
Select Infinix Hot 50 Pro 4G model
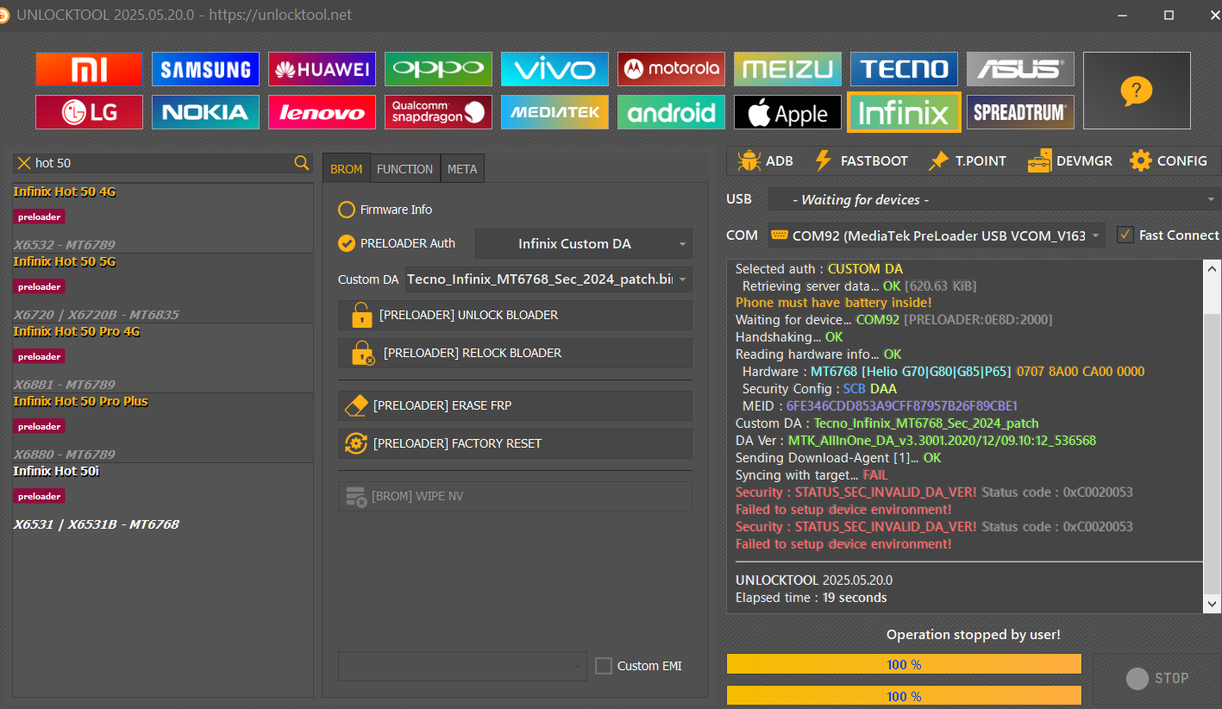coord(162,358)
